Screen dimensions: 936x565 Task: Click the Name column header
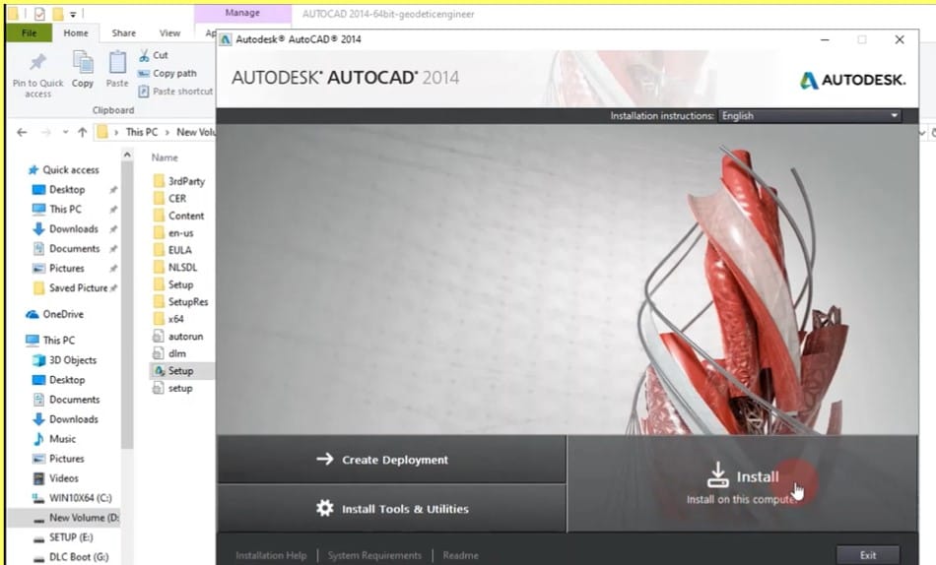165,157
